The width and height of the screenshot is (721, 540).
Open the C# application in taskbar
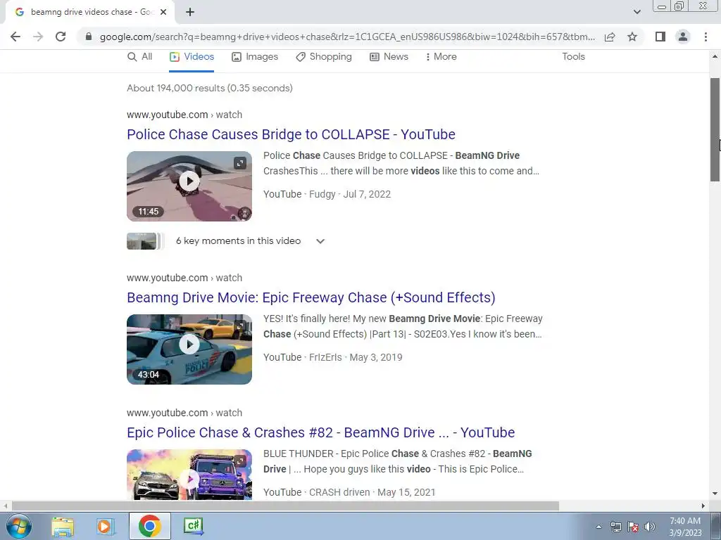[x=193, y=526]
